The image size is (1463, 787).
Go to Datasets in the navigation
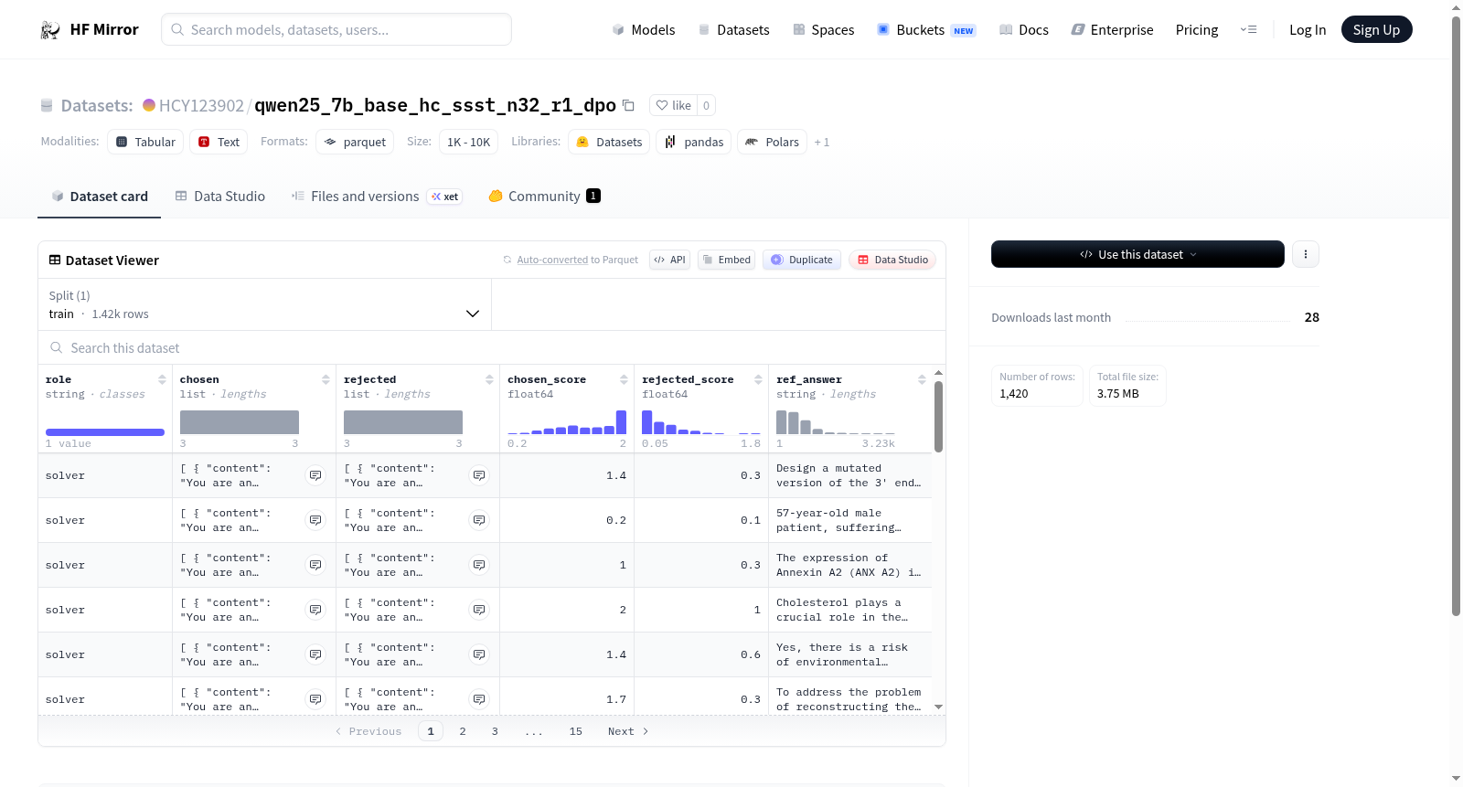click(734, 30)
